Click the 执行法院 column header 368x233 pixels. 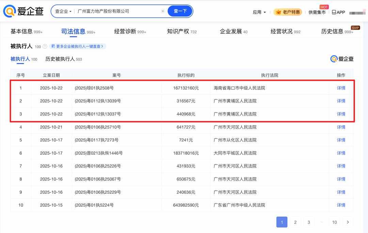tap(270, 76)
